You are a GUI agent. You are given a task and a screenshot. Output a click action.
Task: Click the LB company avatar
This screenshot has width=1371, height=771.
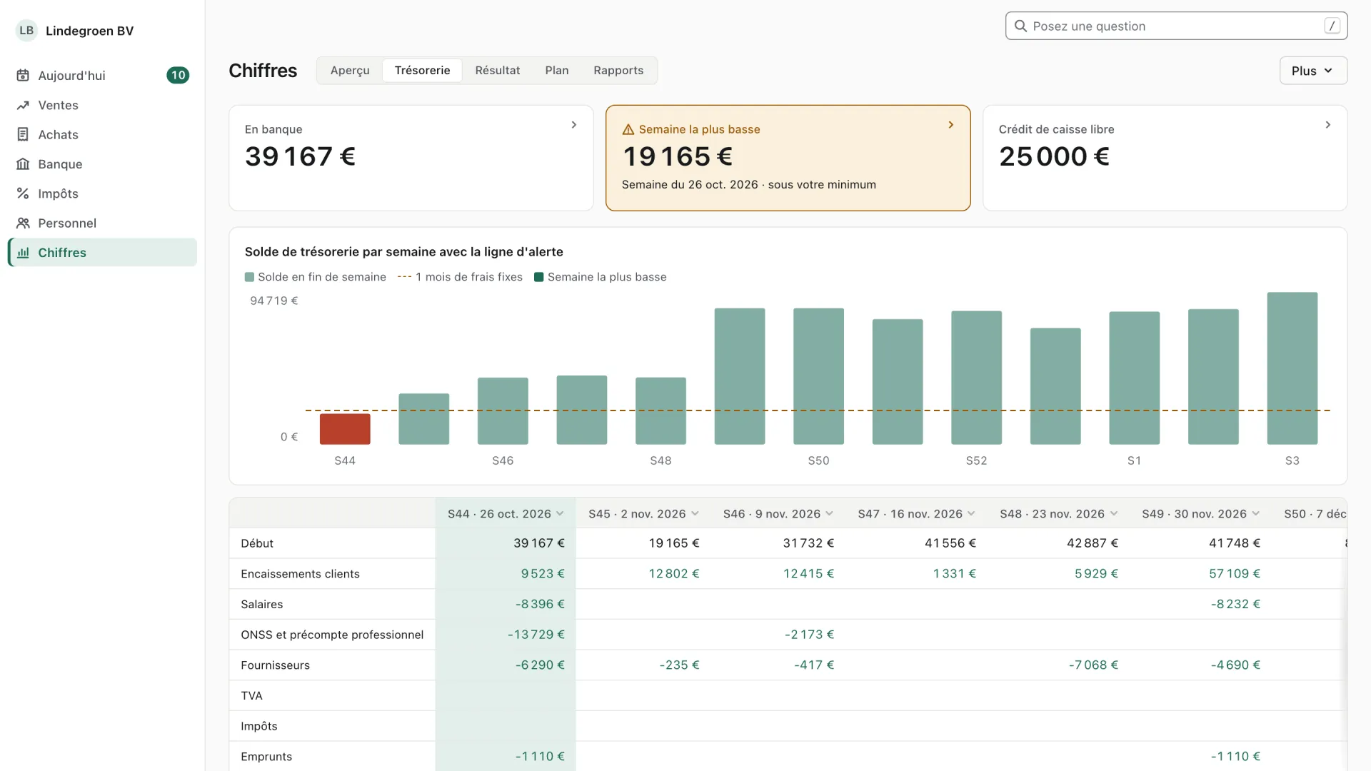[26, 31]
